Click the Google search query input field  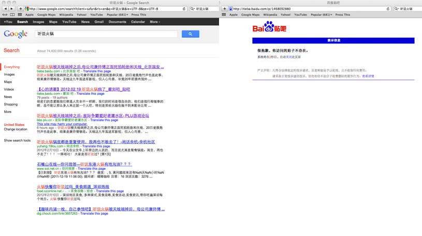pyautogui.click(x=106, y=34)
